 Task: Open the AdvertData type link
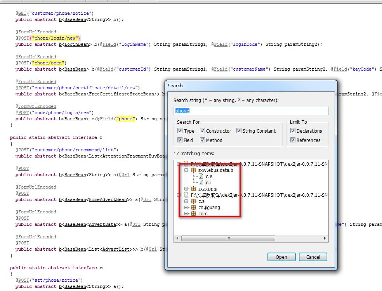(102, 224)
